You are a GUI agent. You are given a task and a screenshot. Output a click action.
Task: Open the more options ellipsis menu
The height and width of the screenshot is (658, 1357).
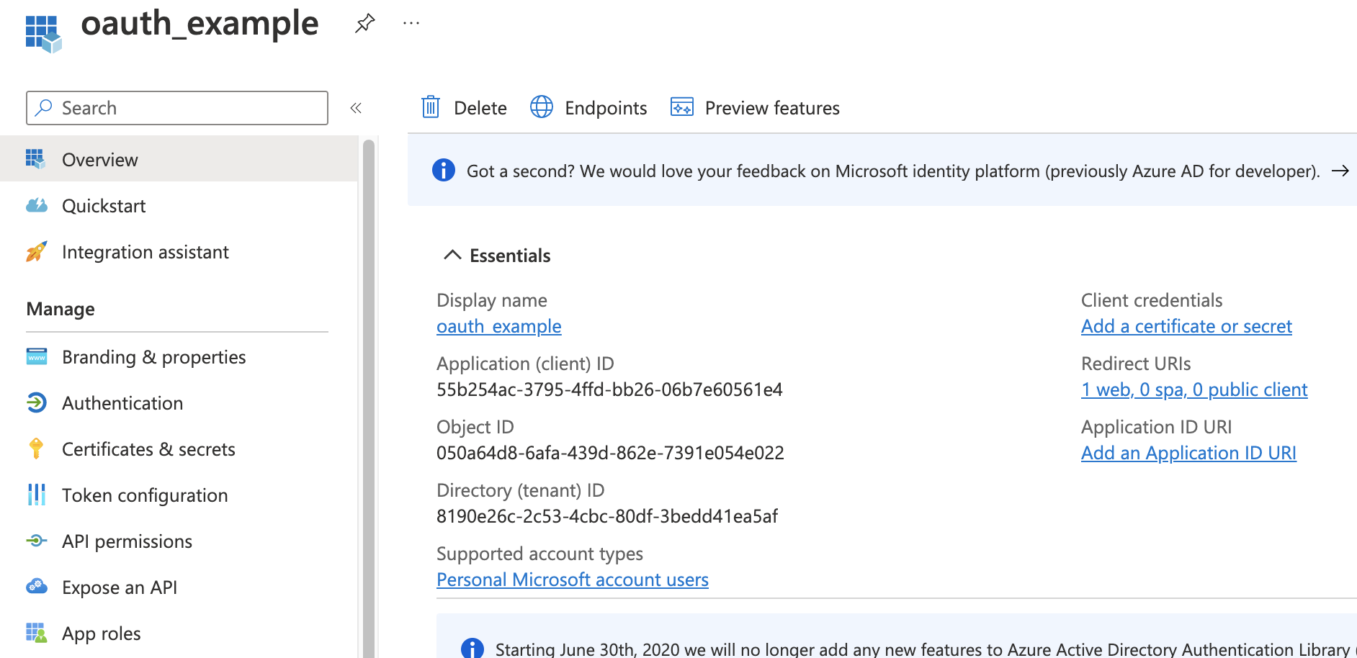pos(411,23)
